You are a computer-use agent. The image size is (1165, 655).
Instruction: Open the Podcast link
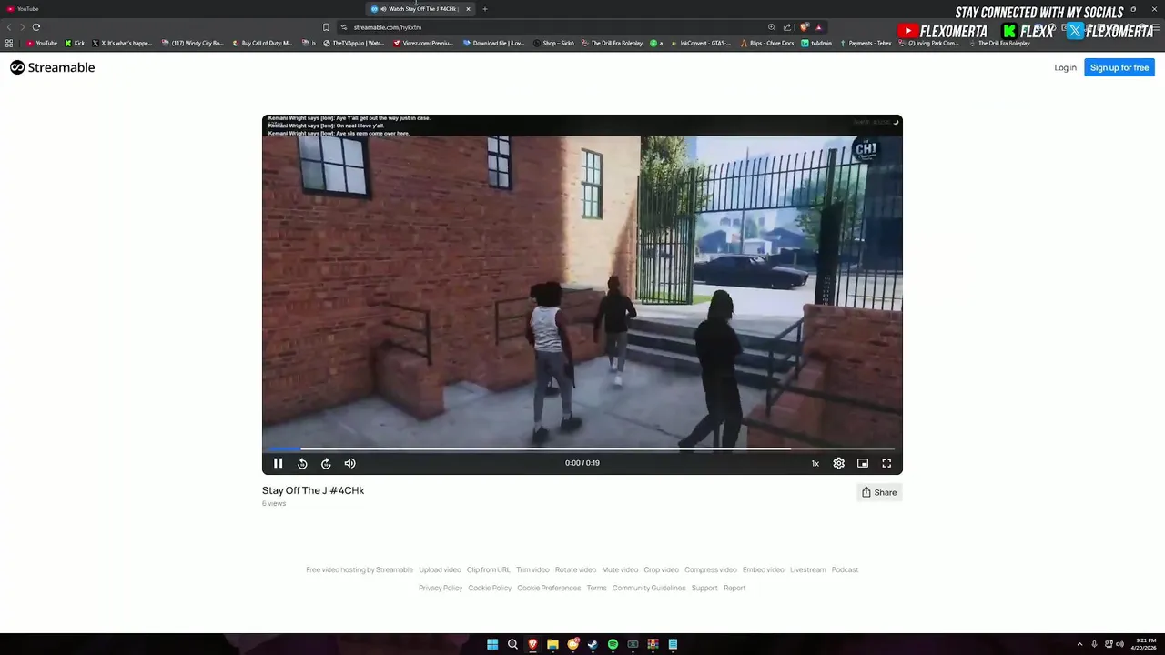(846, 569)
